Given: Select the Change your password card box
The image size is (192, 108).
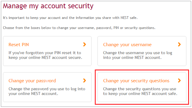Looking at the screenshot, I should 47,87.
